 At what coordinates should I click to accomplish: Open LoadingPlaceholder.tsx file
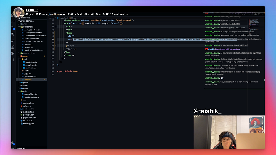pos(34,50)
